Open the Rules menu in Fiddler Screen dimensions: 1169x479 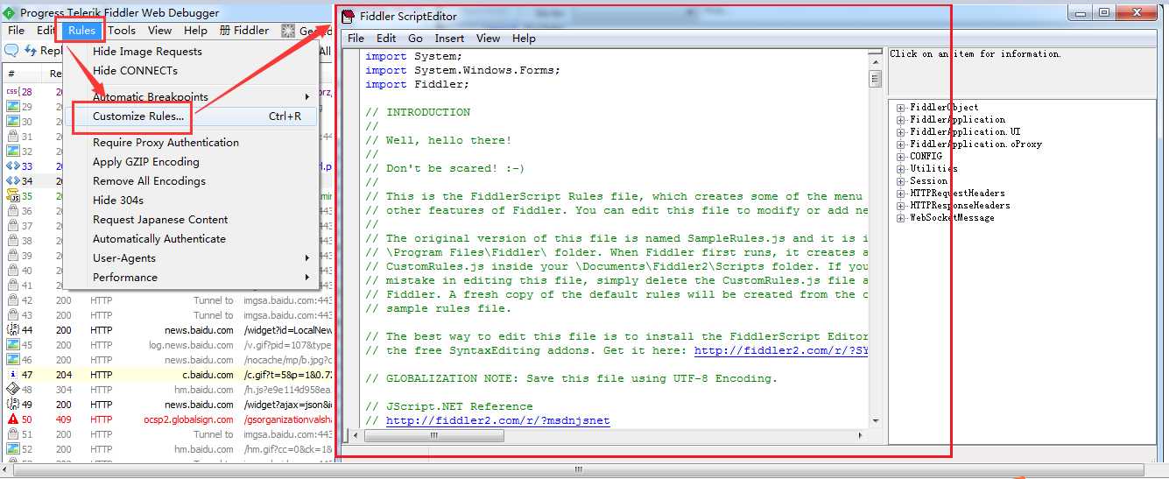(x=81, y=31)
